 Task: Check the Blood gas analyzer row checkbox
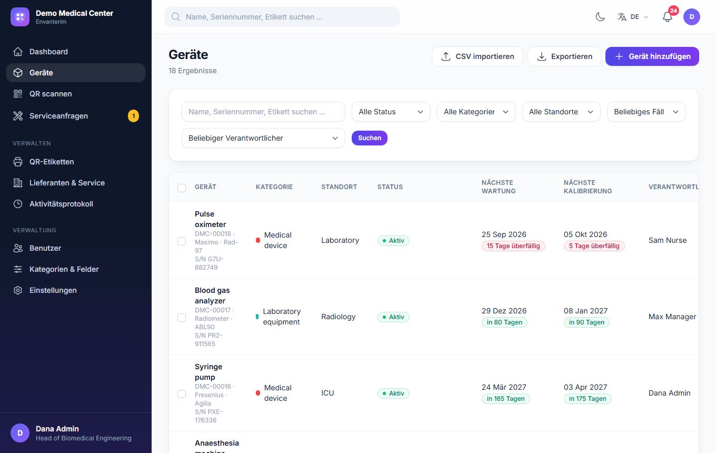point(182,317)
